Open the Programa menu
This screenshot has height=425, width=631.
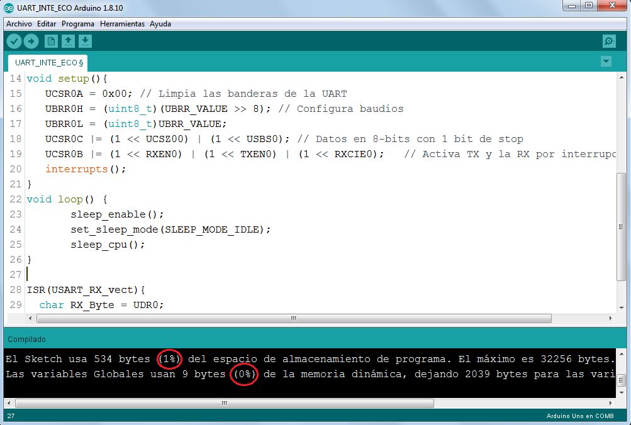pos(77,24)
